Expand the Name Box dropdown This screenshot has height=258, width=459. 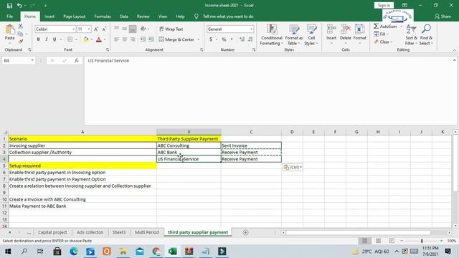click(x=32, y=60)
